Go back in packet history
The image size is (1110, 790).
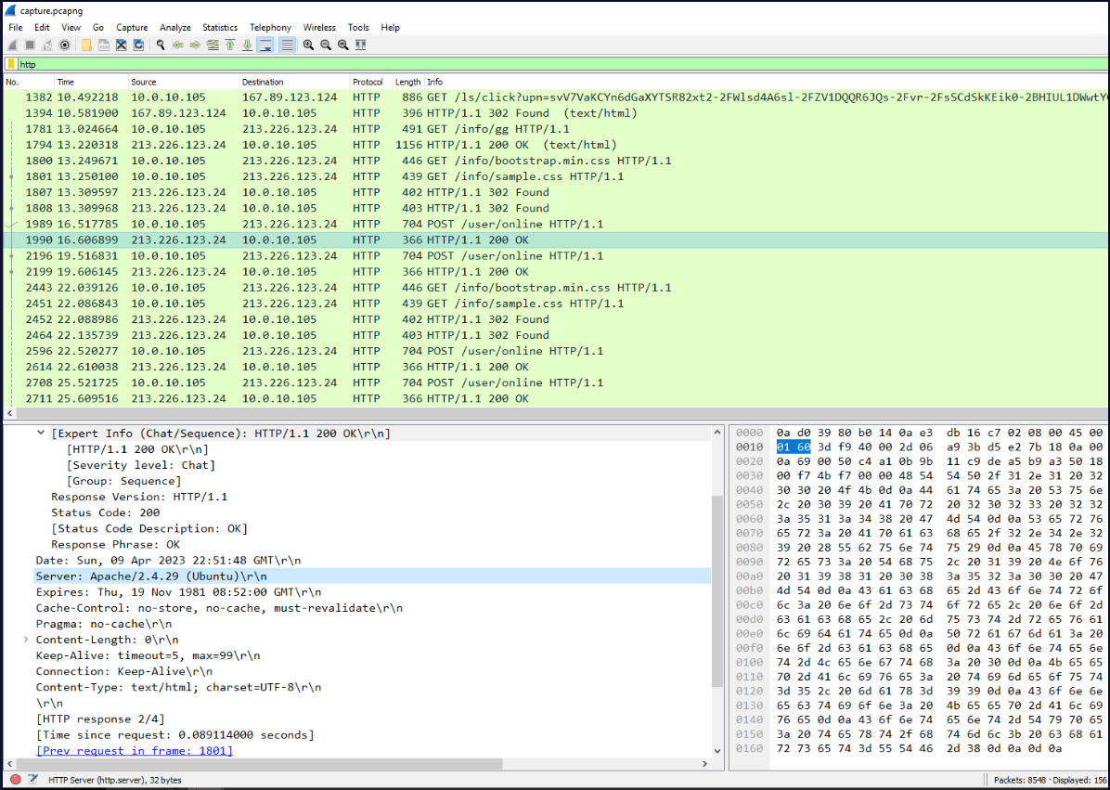click(177, 45)
